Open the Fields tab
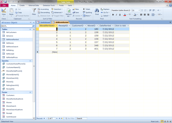 tap(61, 5)
